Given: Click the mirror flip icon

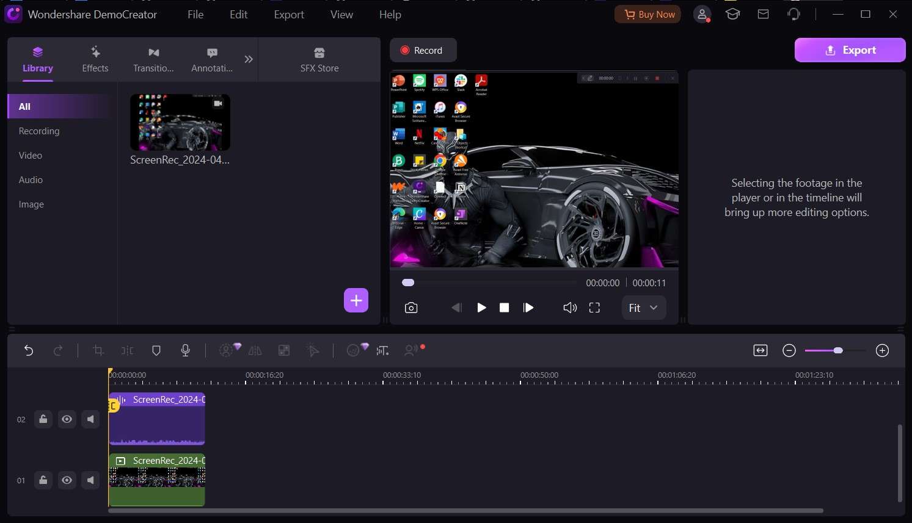Looking at the screenshot, I should [255, 350].
